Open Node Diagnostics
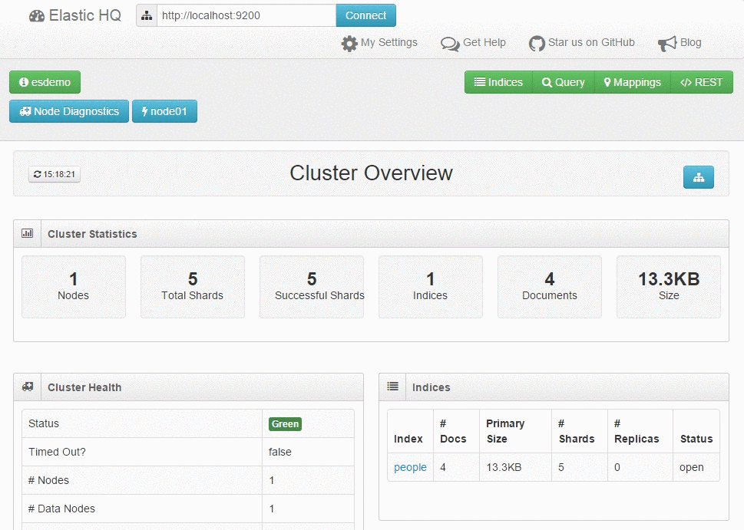 [x=69, y=111]
